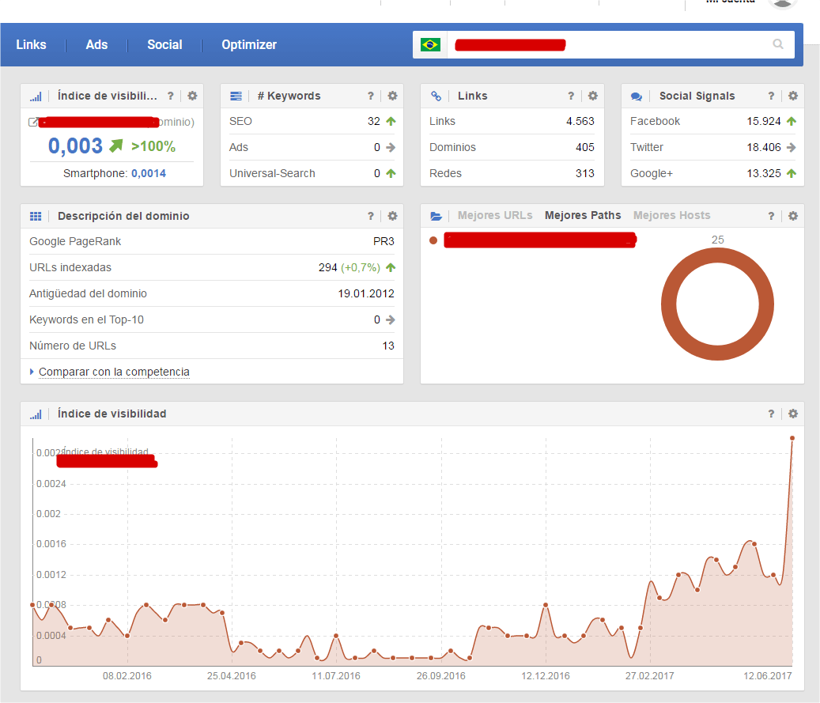Open settings gear of Mejores Paths panel
Image resolution: width=820 pixels, height=703 pixels.
[x=793, y=216]
